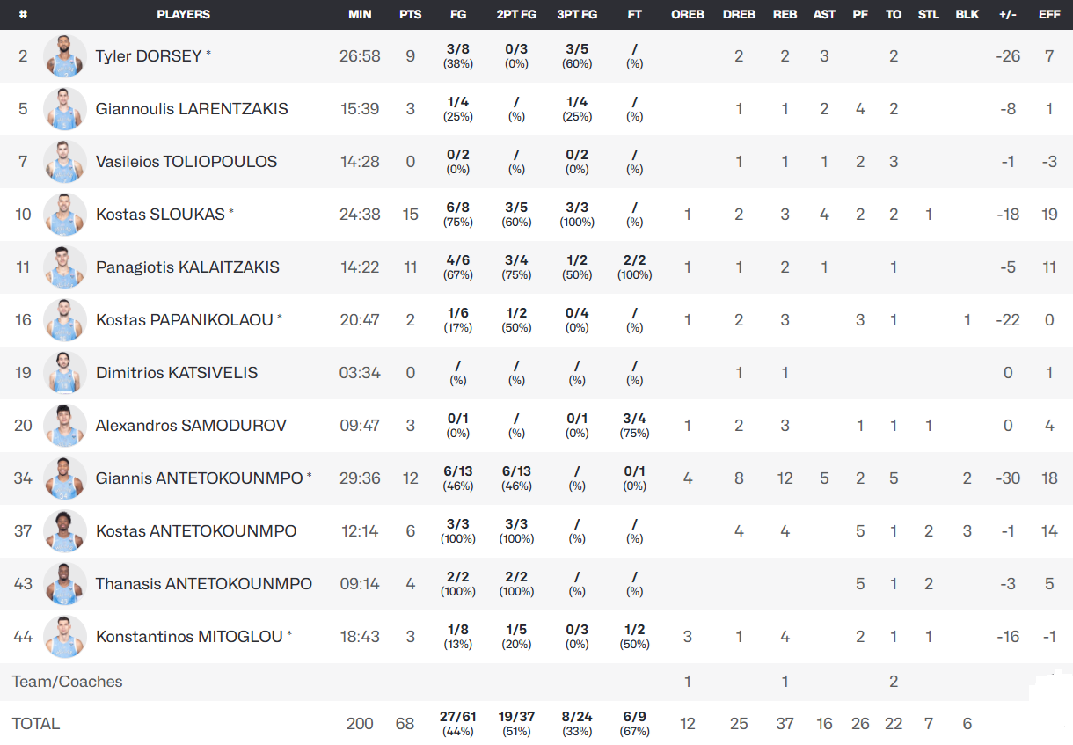The image size is (1073, 745).
Task: Open Giannis ANTETOKOUNMPO headshot
Action: (64, 478)
